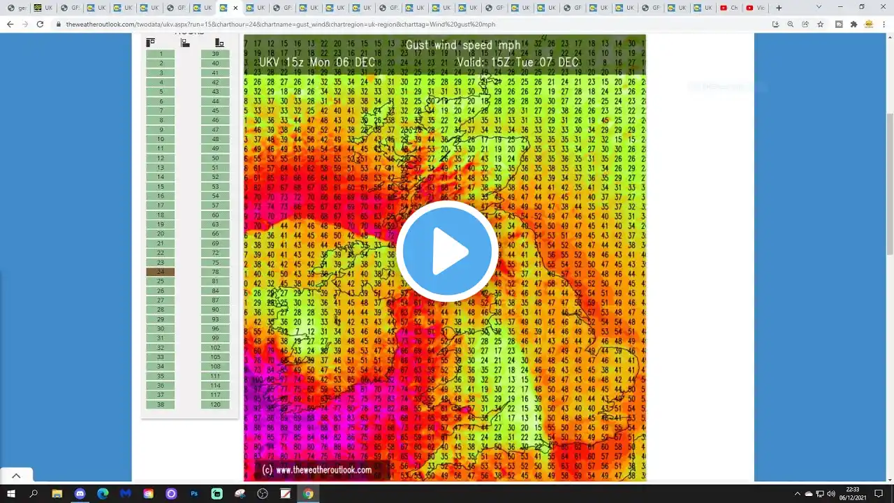Choose chart hour 72
The height and width of the screenshot is (503, 894).
215,253
